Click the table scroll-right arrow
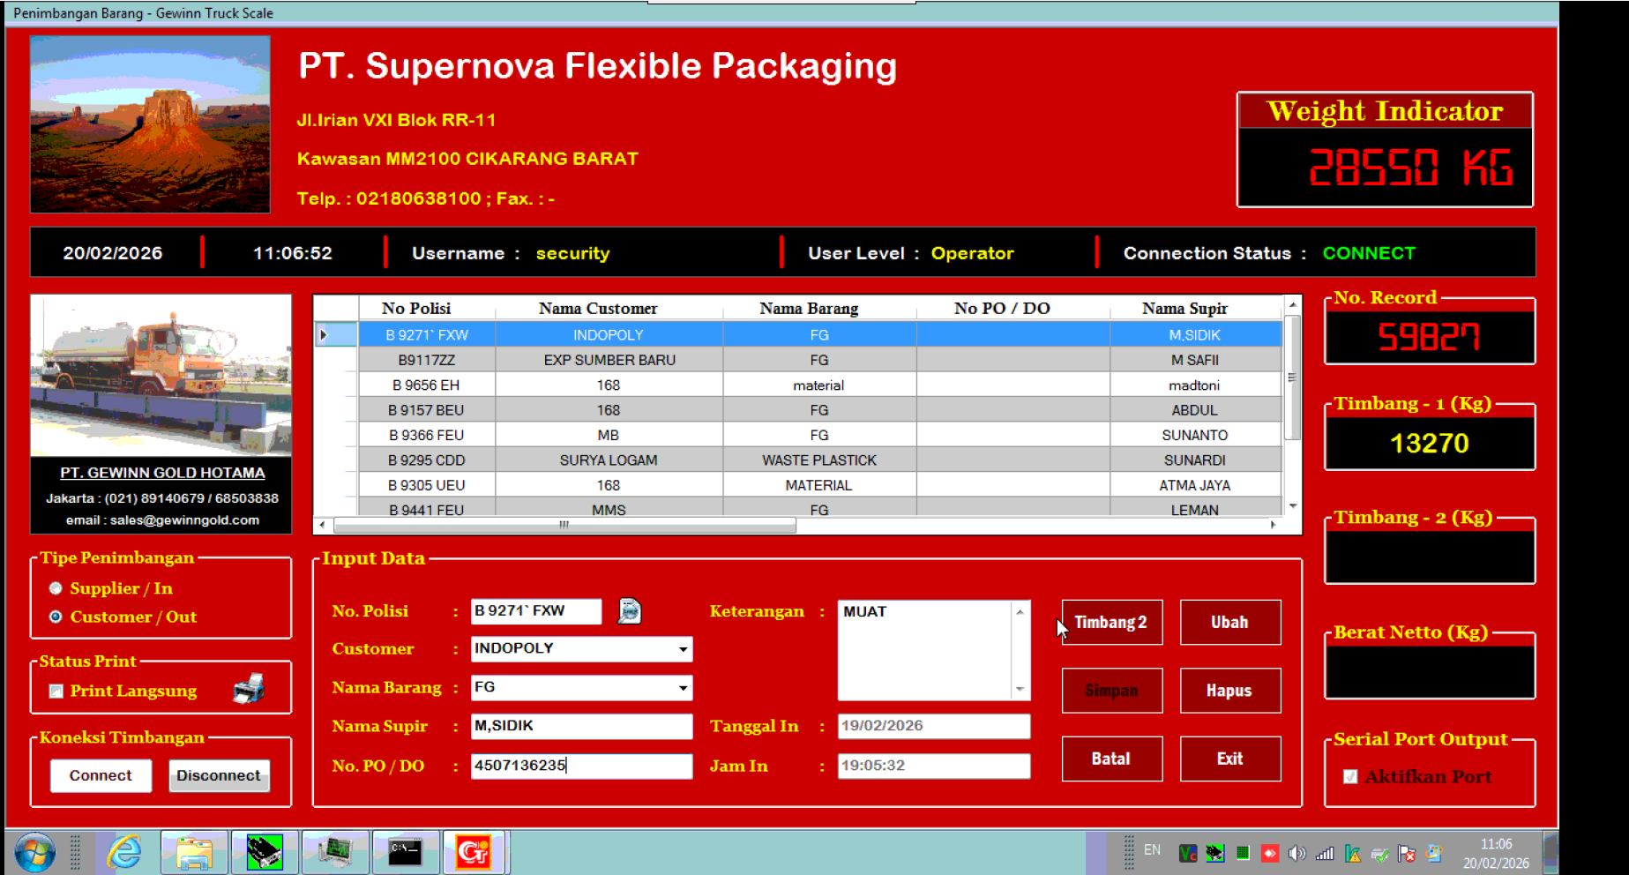This screenshot has height=875, width=1629. click(1273, 525)
